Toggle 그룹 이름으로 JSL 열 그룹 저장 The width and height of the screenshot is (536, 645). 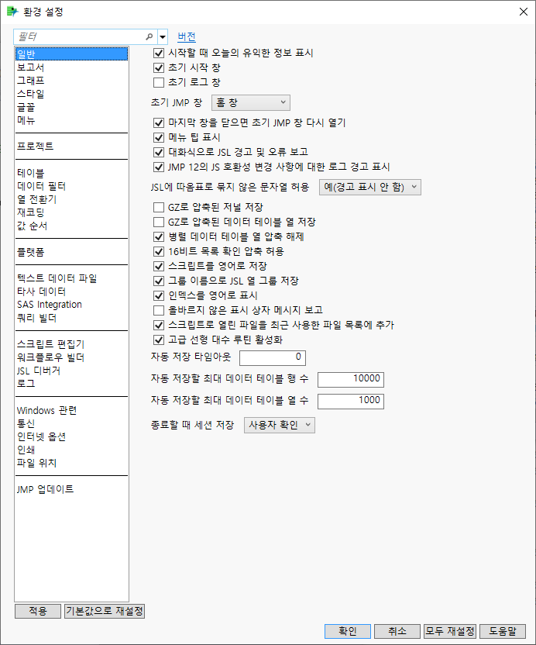click(x=159, y=281)
